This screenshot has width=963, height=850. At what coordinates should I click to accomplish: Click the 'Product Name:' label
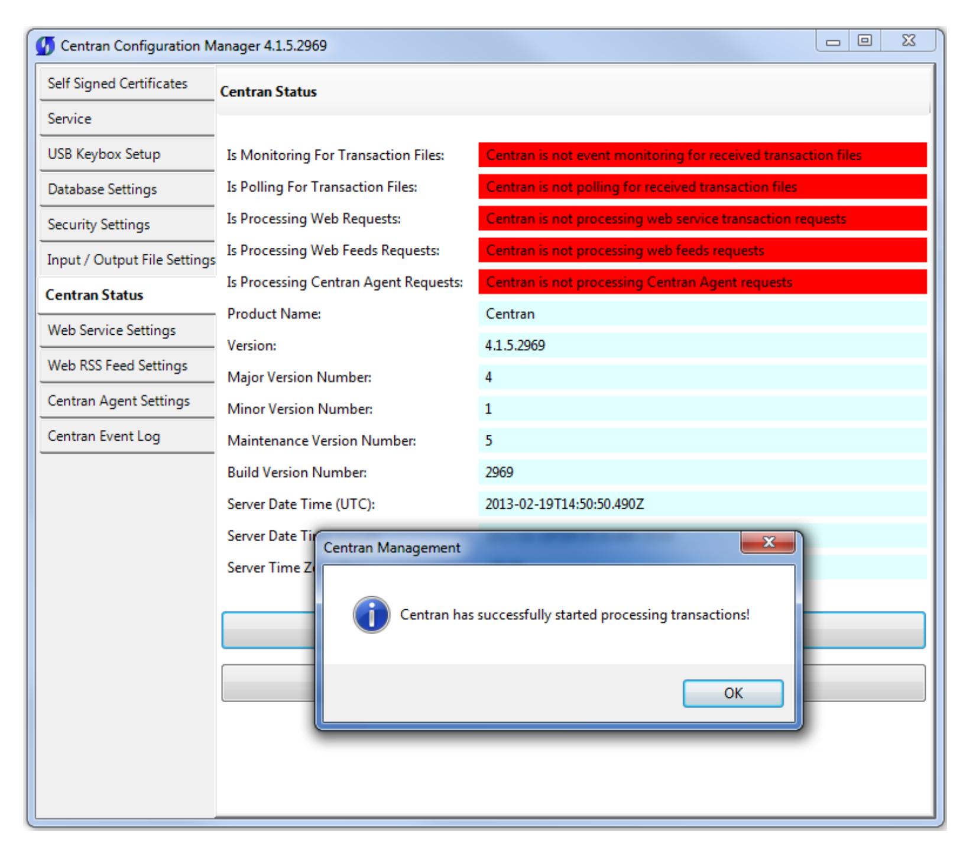click(274, 314)
